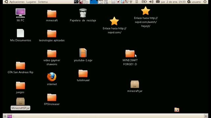Open the mail envelope indicator
The width and height of the screenshot is (211, 118).
click(158, 2)
